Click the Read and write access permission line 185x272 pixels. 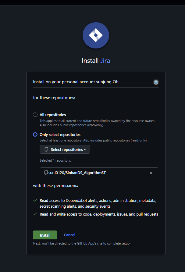(x=99, y=214)
